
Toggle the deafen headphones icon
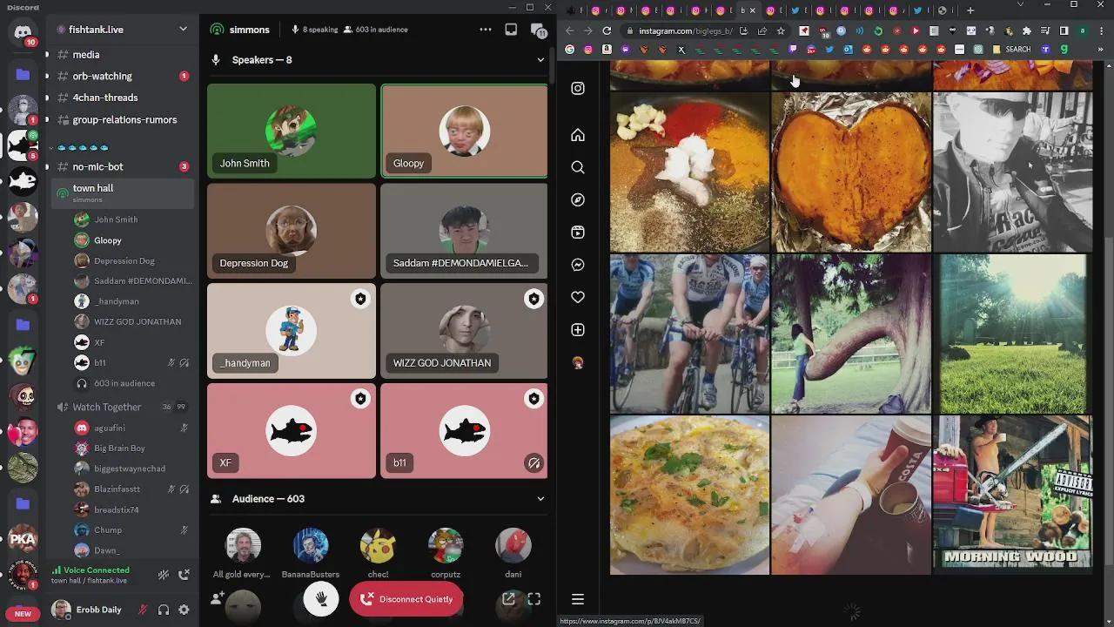click(163, 610)
